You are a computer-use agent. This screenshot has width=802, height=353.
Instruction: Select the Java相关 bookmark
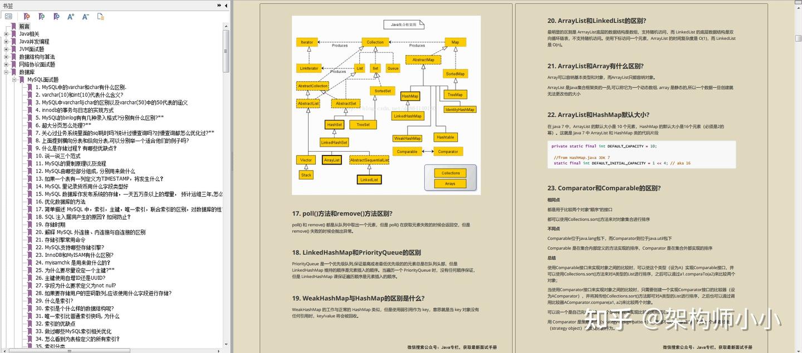click(29, 34)
